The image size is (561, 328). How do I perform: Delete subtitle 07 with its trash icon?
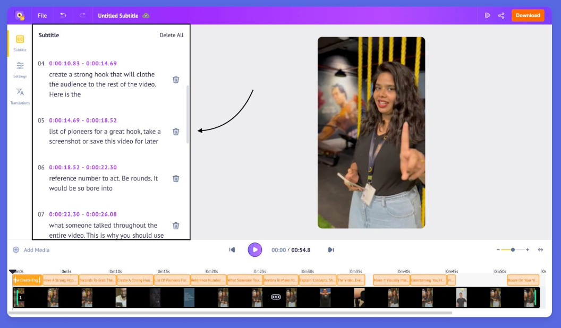pos(176,226)
